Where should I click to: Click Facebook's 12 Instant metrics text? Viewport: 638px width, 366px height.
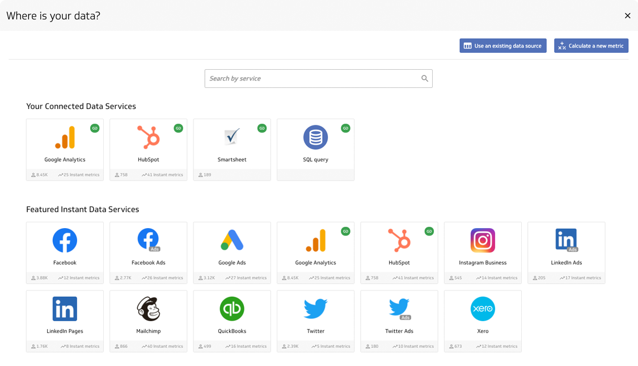(81, 278)
